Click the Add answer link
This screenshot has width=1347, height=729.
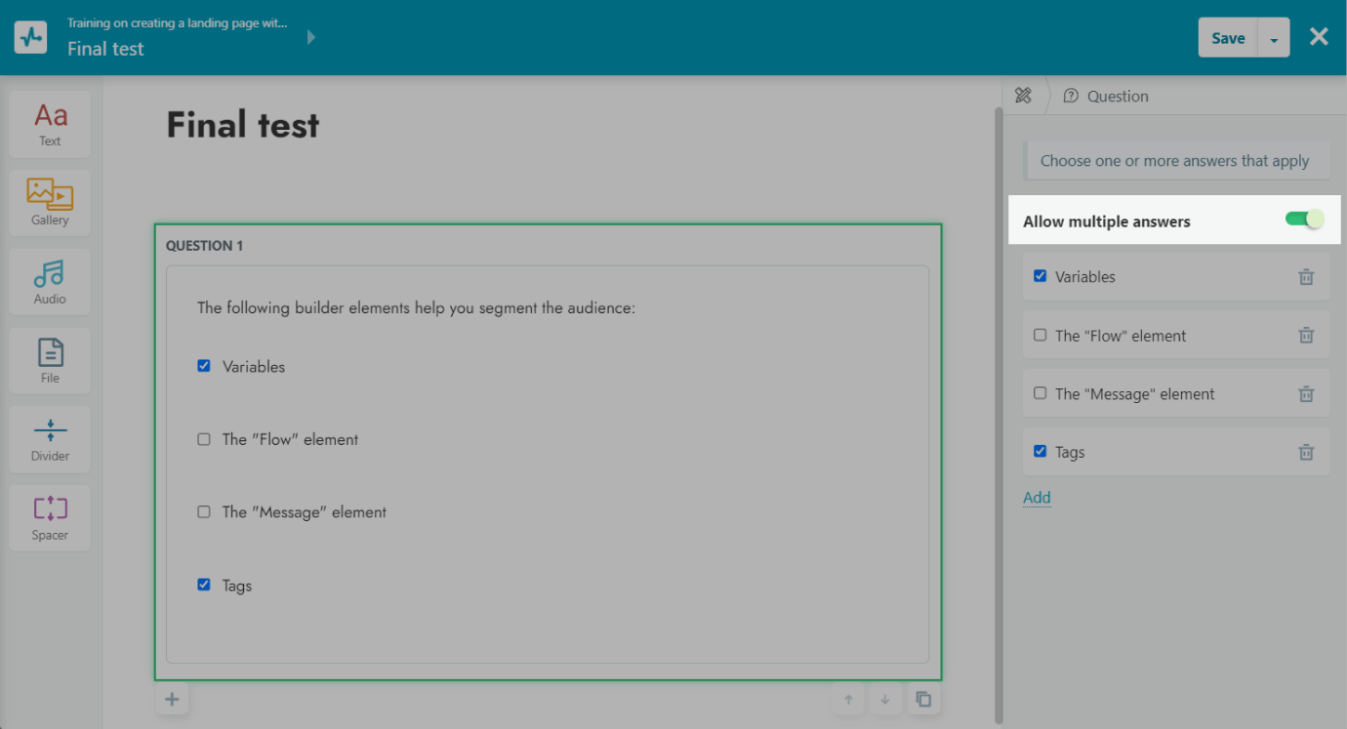[1037, 498]
